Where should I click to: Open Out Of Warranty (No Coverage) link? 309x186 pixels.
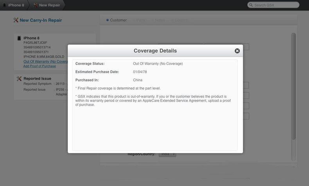click(45, 62)
